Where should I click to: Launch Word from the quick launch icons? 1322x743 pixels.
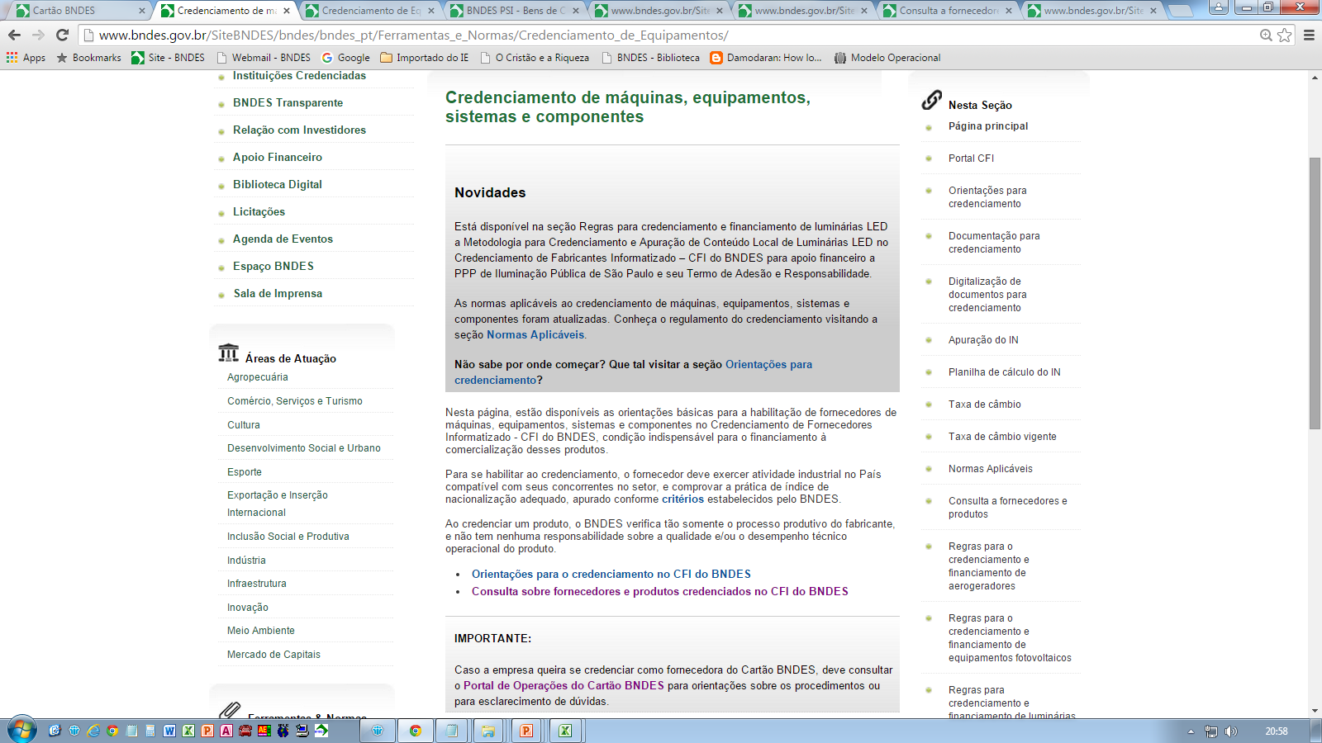169,731
